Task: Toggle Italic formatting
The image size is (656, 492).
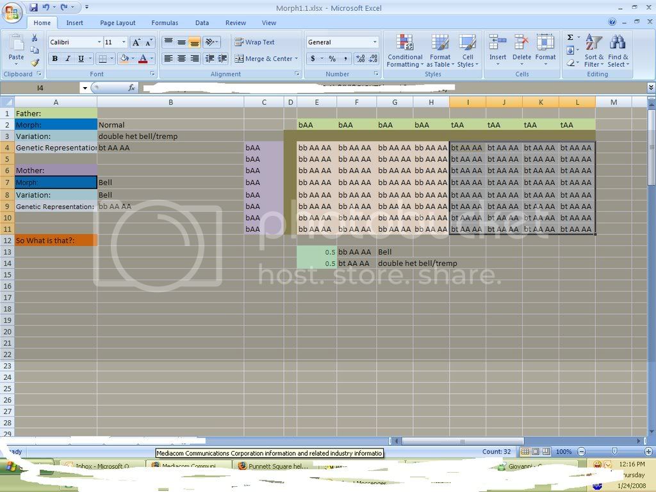Action: (68, 59)
